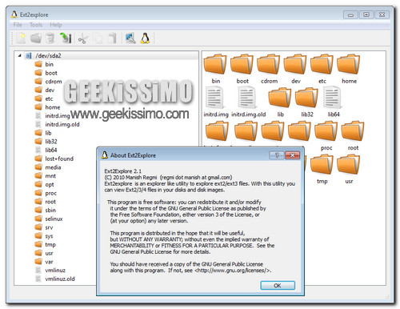
Task: Click the database/disk toolbar icon
Action: tap(50, 38)
